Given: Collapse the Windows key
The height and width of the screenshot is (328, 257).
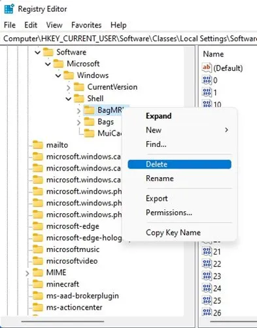Looking at the screenshot, I should point(58,75).
